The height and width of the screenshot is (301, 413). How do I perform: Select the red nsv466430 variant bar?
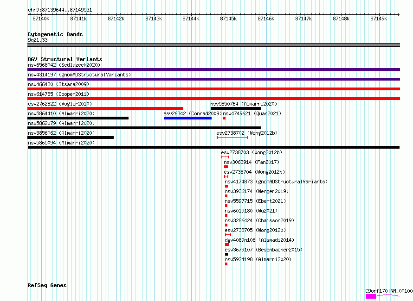pyautogui.click(x=213, y=89)
